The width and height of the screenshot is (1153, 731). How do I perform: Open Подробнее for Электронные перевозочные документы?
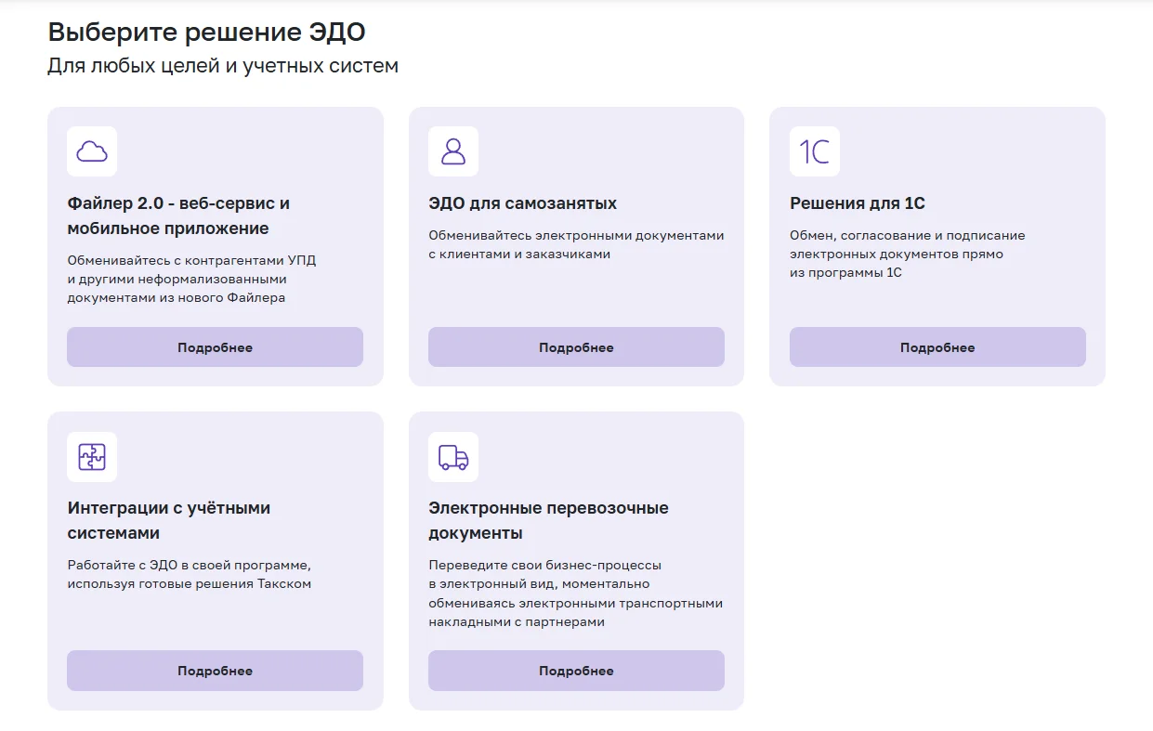point(576,671)
